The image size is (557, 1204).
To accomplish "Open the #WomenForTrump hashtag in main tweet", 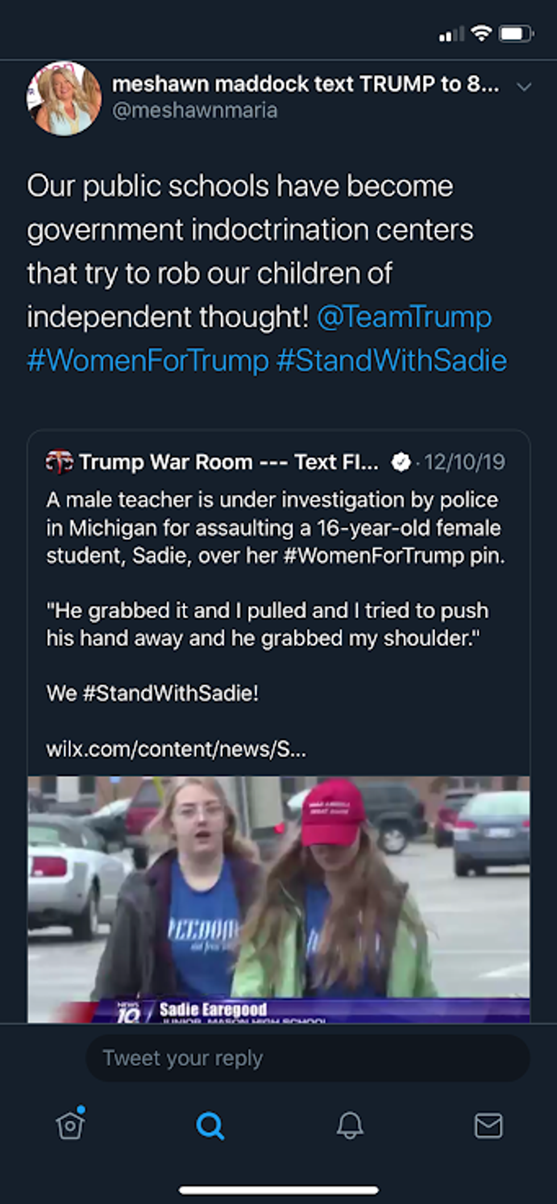I will [148, 360].
